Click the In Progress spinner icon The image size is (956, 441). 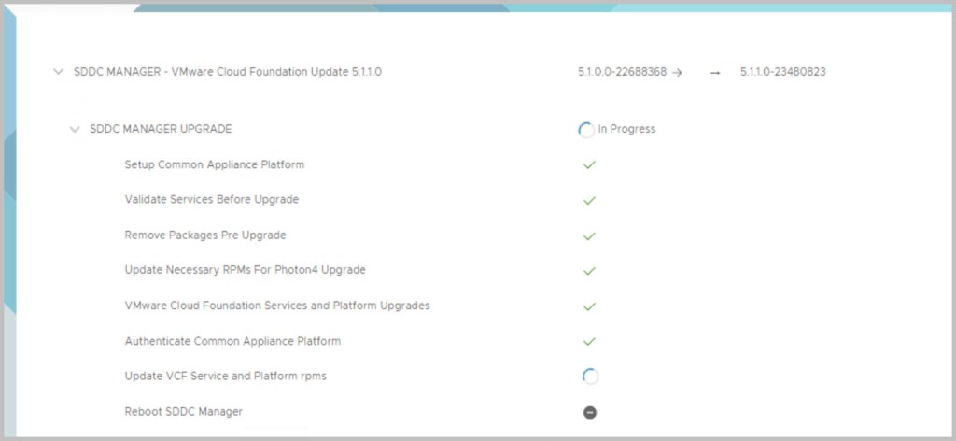[x=586, y=130]
